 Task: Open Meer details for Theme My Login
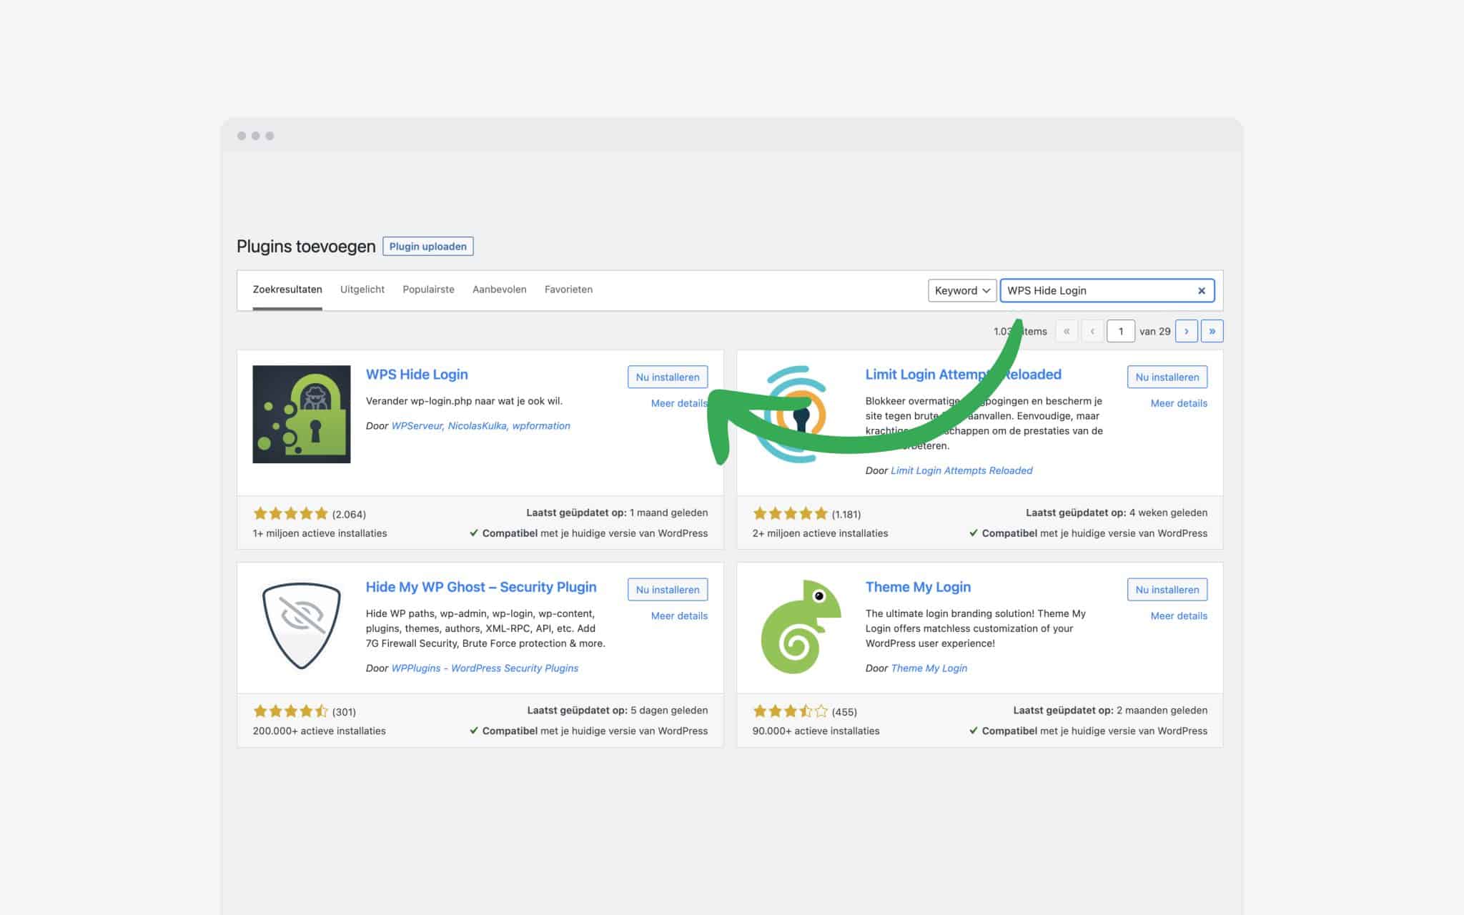tap(1179, 615)
